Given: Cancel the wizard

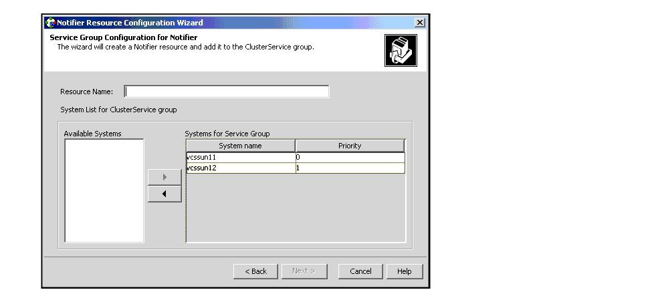Looking at the screenshot, I should click(x=360, y=271).
